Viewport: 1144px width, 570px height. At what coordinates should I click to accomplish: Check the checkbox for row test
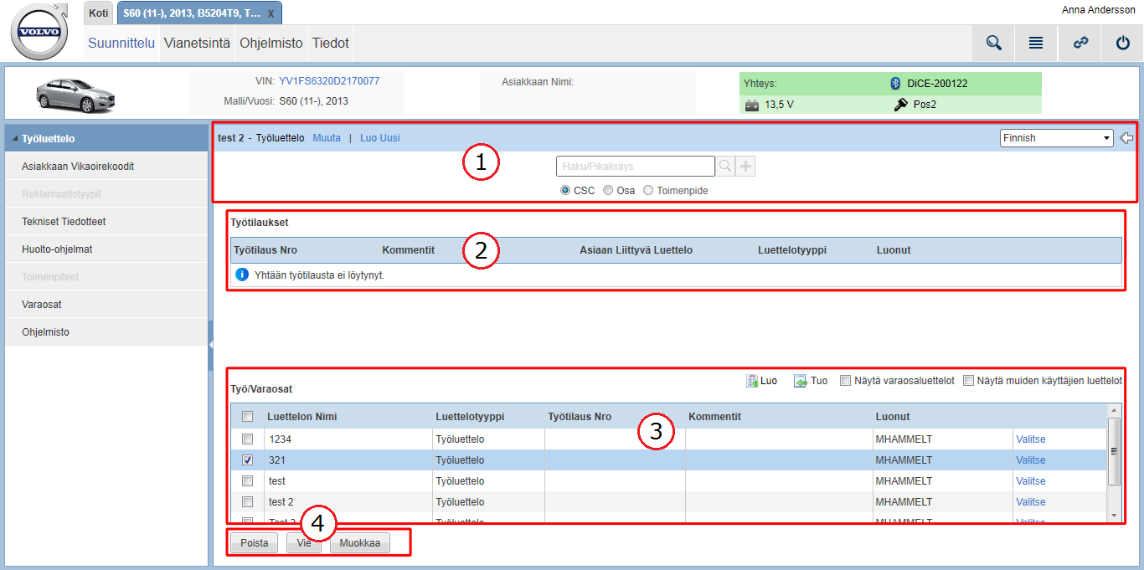coord(247,481)
